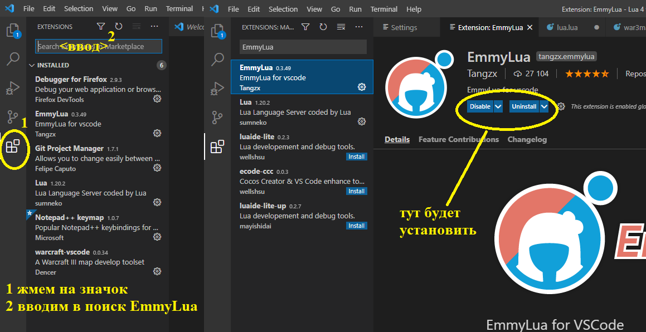The height and width of the screenshot is (332, 646).
Task: Open Changelog tab
Action: pyautogui.click(x=527, y=139)
